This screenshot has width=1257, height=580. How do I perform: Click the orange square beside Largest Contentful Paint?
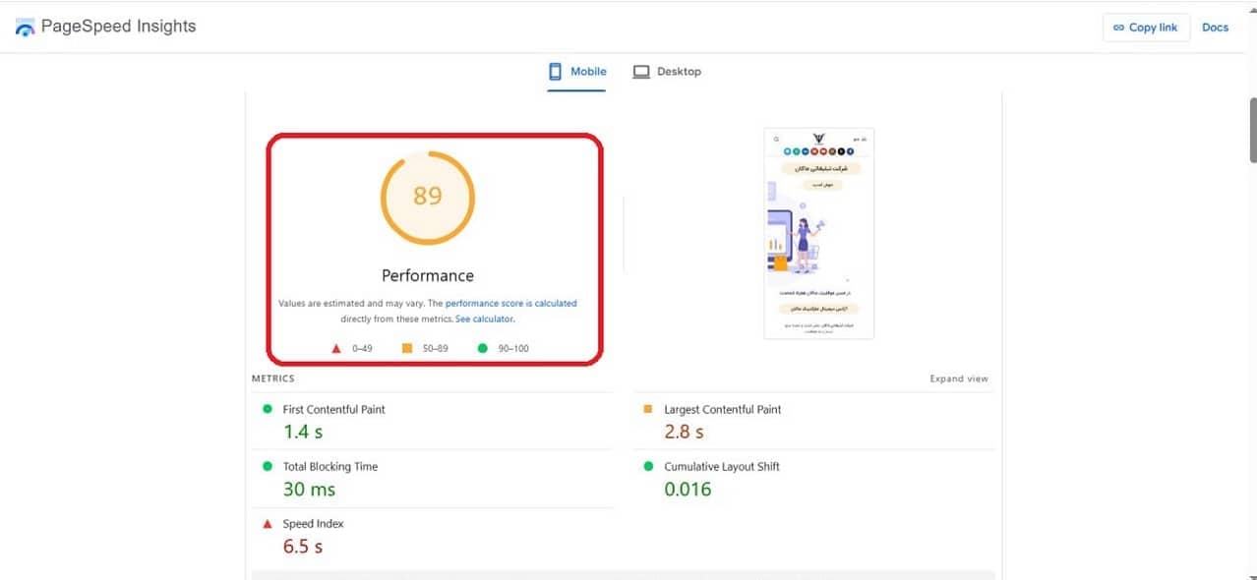tap(645, 409)
